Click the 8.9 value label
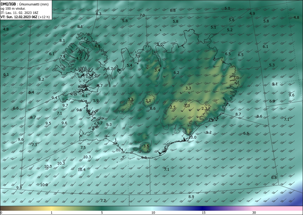 point(191,197)
